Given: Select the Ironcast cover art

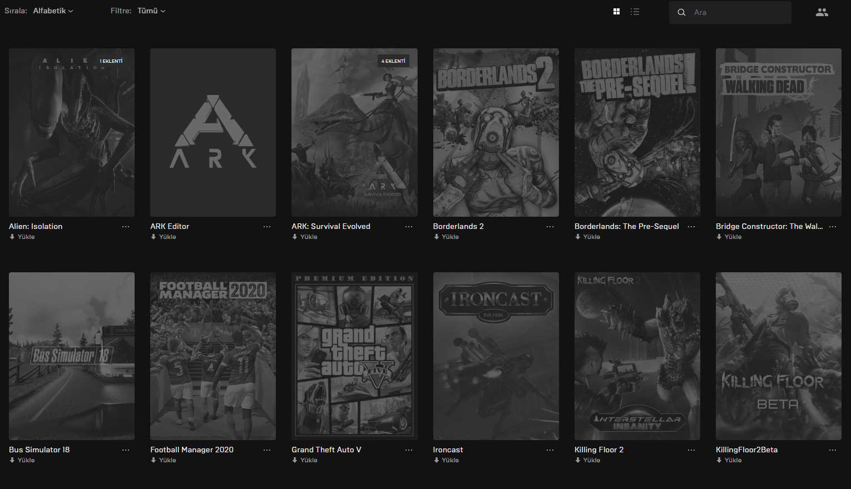Looking at the screenshot, I should [x=496, y=356].
